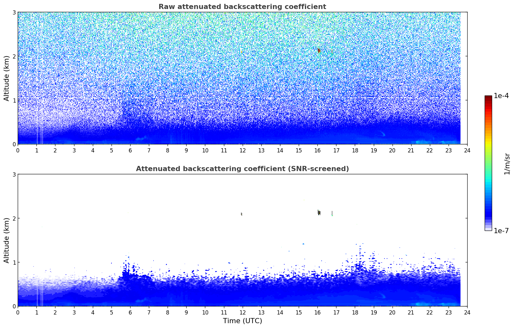Click the small mark near 12 UTC in the SNR-screened plot
The image size is (514, 328).
pyautogui.click(x=241, y=214)
